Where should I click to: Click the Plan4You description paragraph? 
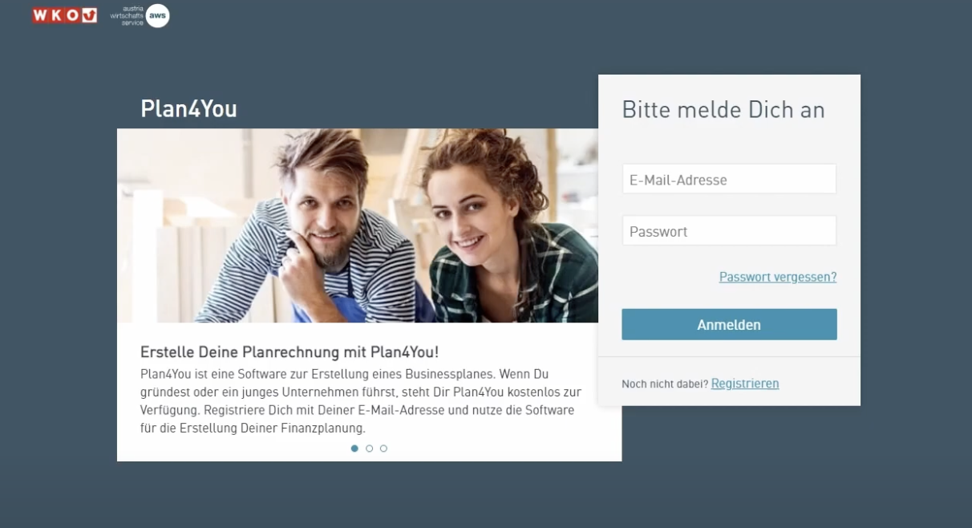[x=361, y=401]
